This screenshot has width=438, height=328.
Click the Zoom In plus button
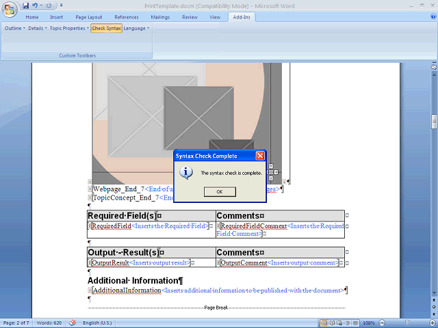click(432, 323)
